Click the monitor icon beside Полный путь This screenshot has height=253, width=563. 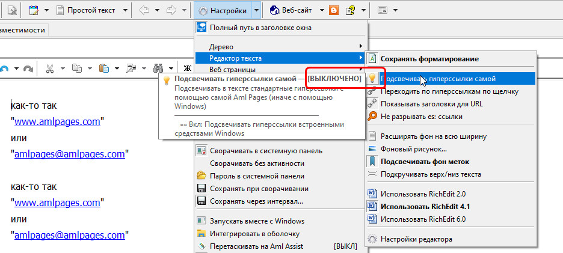pyautogui.click(x=202, y=28)
